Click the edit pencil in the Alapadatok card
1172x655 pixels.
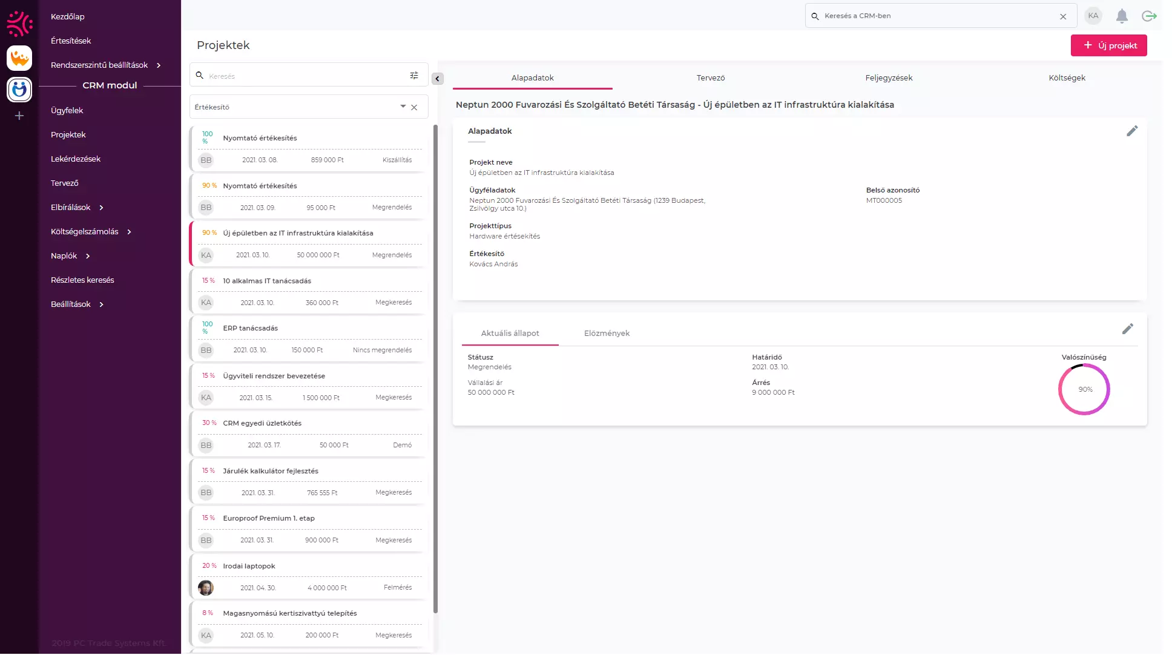[x=1132, y=131]
